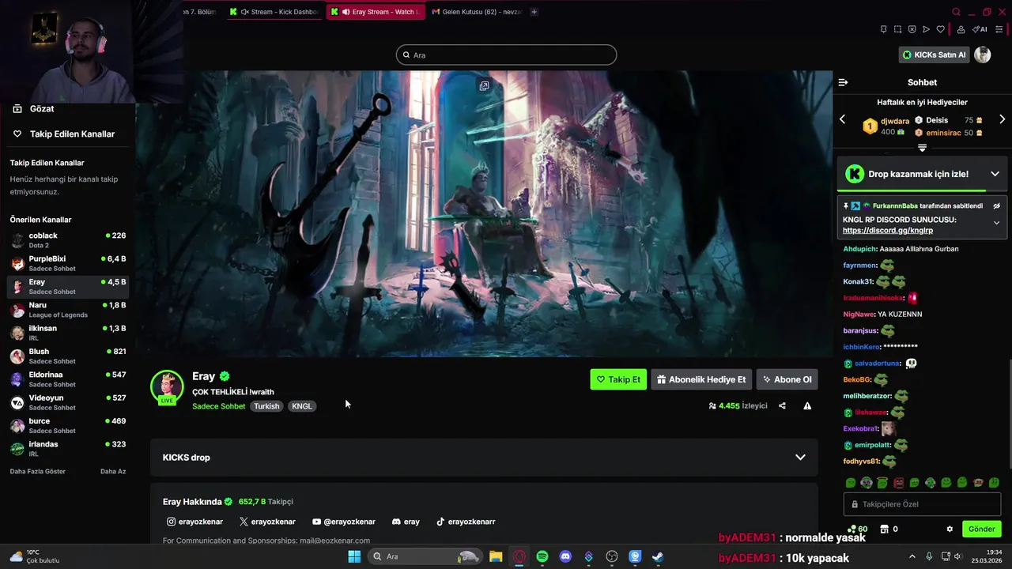The image size is (1012, 569).
Task: Click the Gönder send button
Action: [981, 529]
